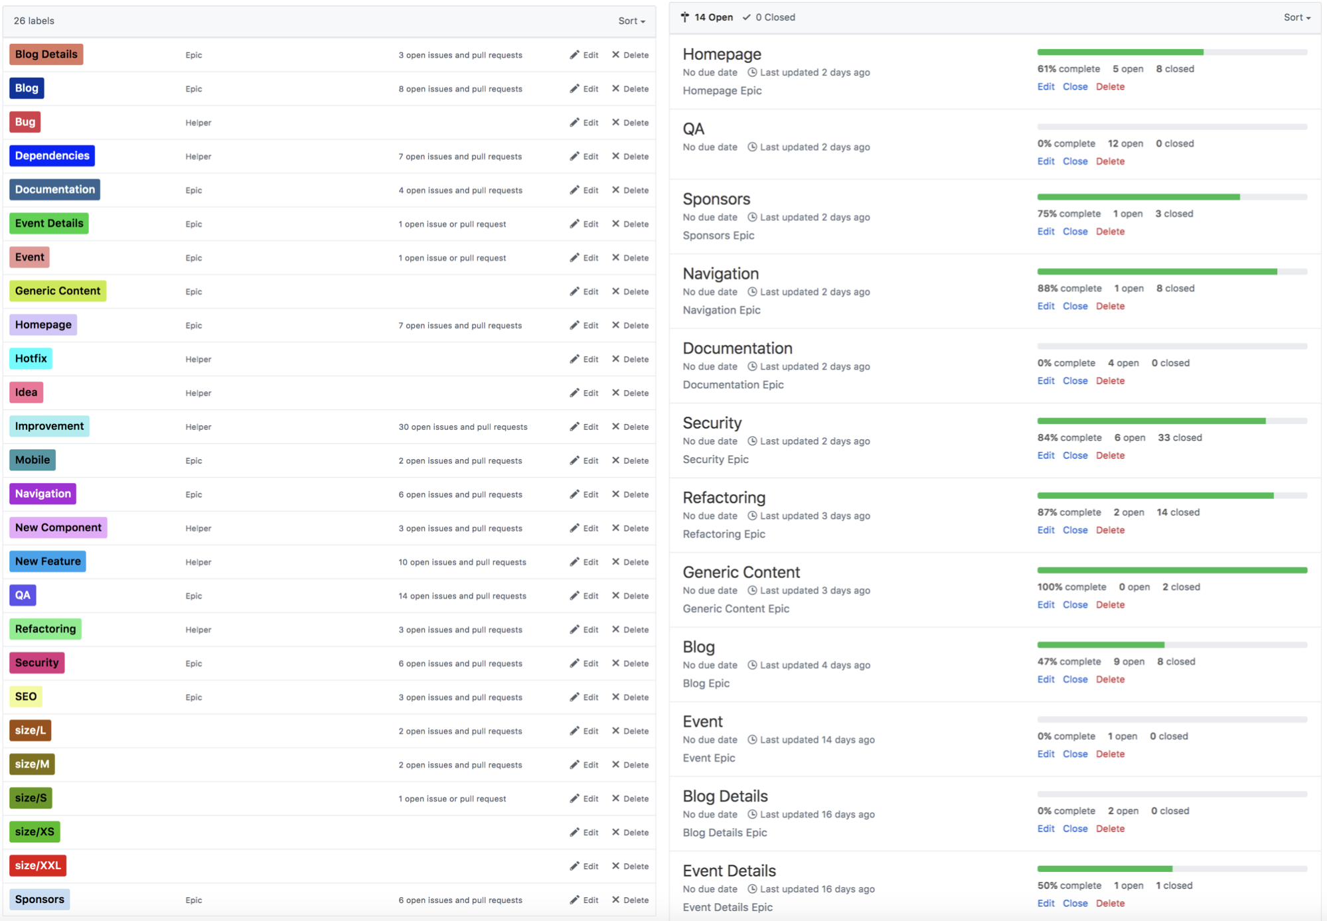Click delete X icon for SEO label

(615, 697)
